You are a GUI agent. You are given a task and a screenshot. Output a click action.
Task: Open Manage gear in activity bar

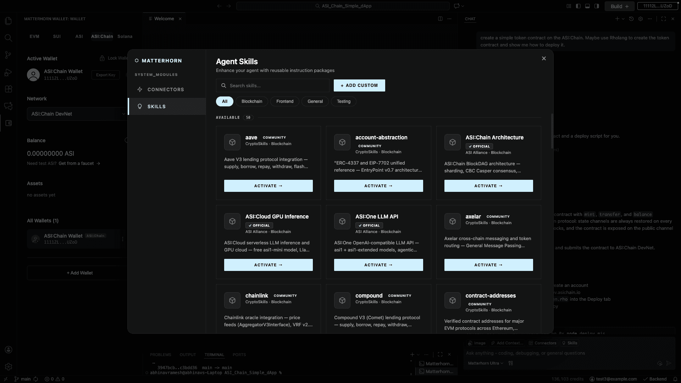pos(9,367)
